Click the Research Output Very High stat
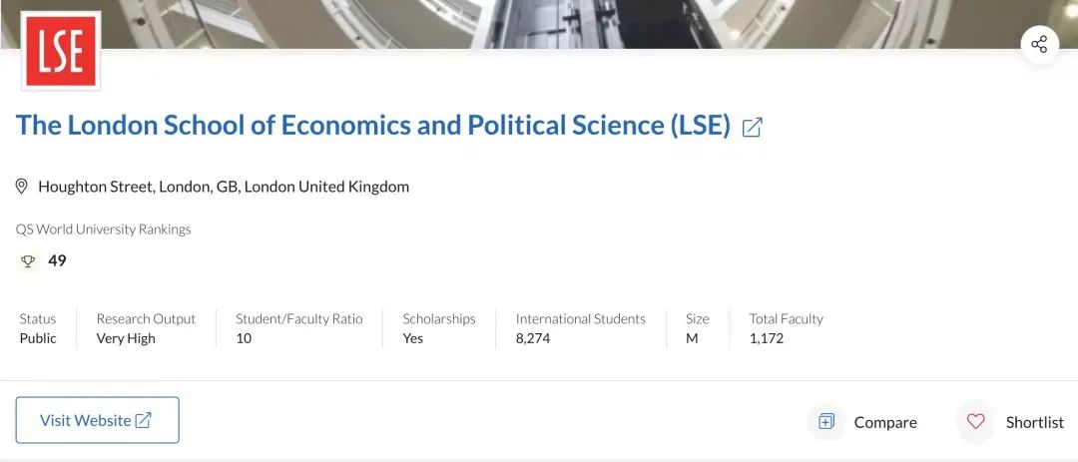Screen dimensions: 1078x462 tap(146, 328)
